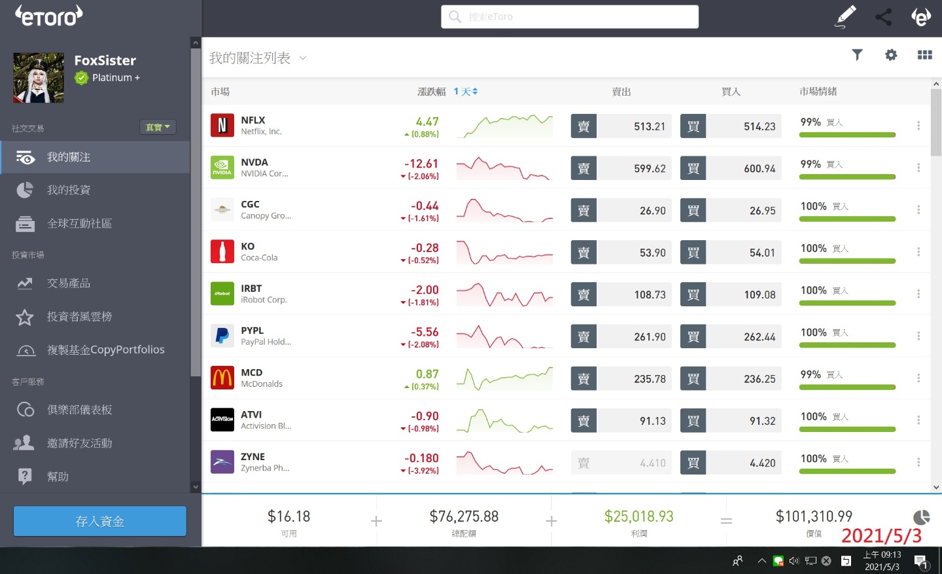Open Windows notification center icon
Image resolution: width=942 pixels, height=574 pixels.
pos(921,562)
